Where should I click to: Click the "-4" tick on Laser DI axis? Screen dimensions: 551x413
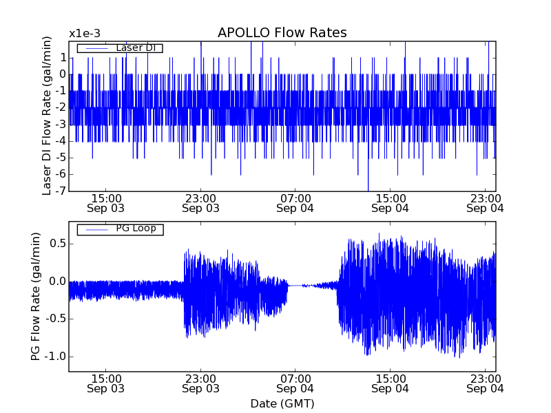click(61, 141)
